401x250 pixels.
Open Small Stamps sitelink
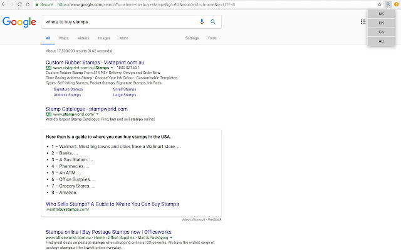[x=125, y=89]
